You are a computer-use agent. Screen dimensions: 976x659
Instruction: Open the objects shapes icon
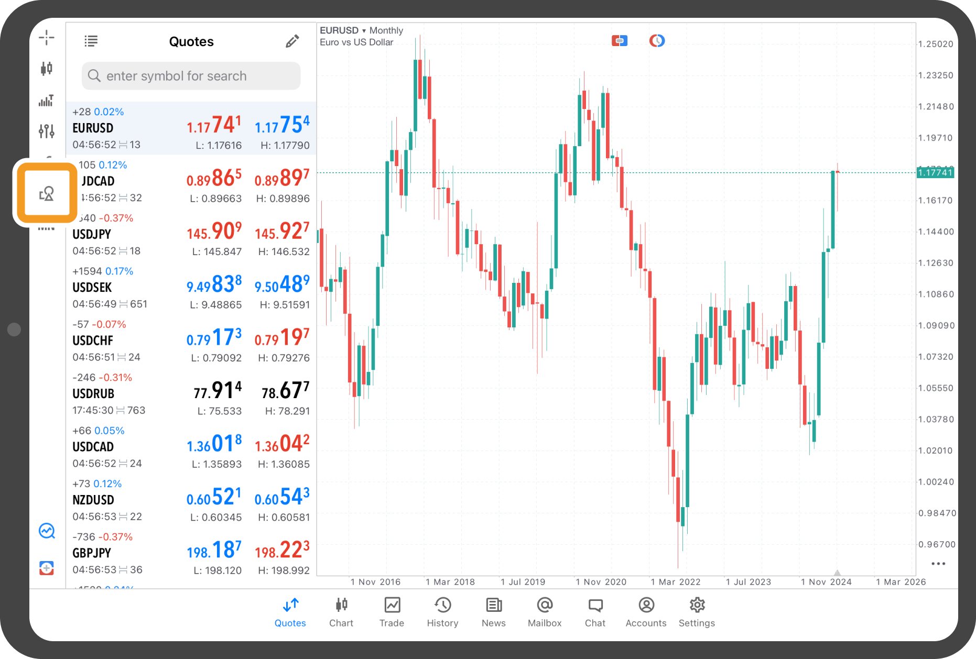pos(47,194)
